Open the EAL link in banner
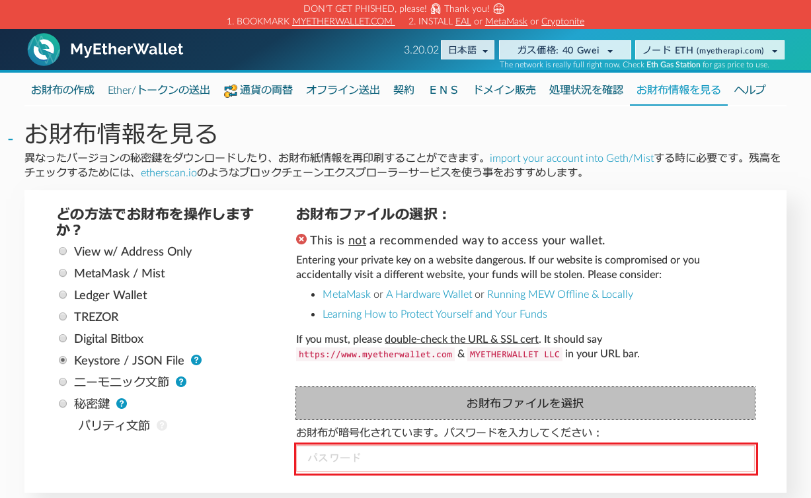The height and width of the screenshot is (498, 811). (x=463, y=21)
